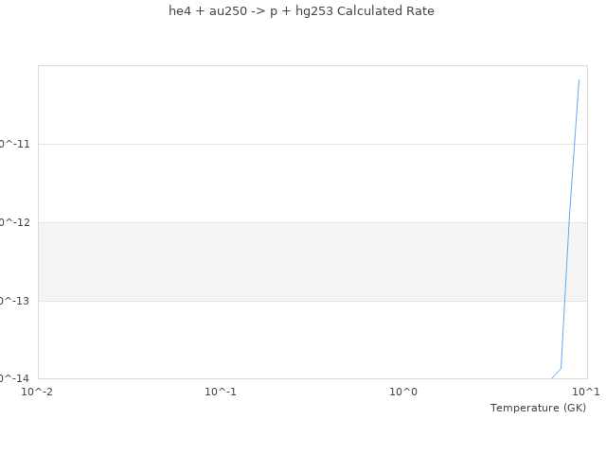Click the top border of the plot frame
Screen dimensions: 606x454
[284, 65]
